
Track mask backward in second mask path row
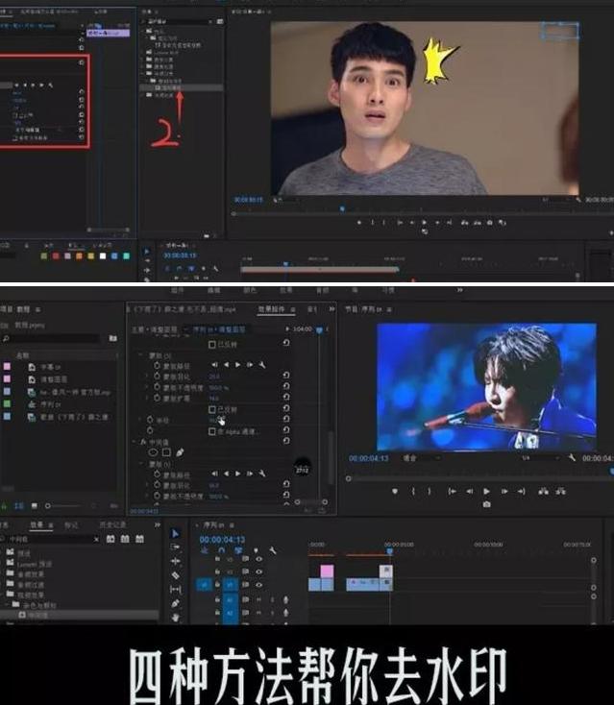tap(226, 474)
